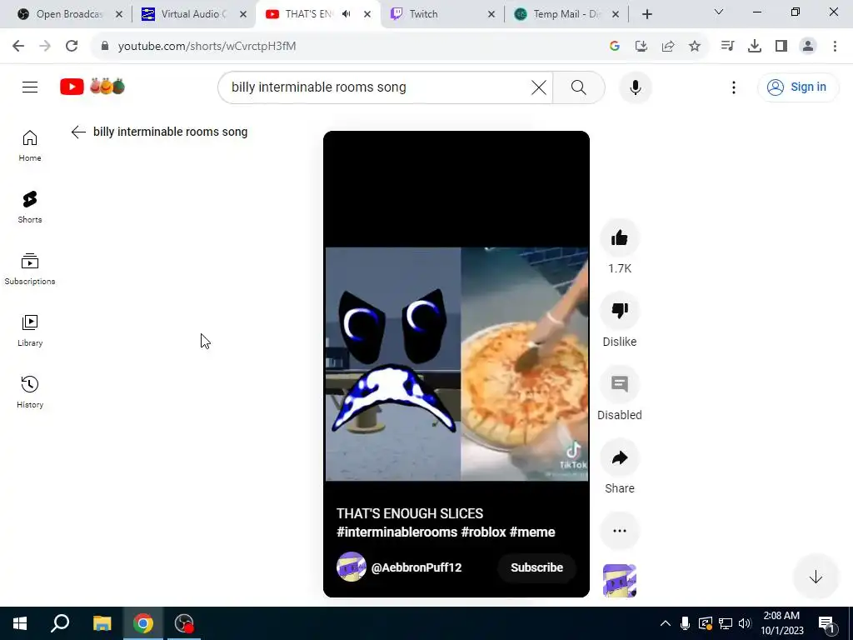The width and height of the screenshot is (853, 640).
Task: Bookmark this page with star
Action: [694, 47]
